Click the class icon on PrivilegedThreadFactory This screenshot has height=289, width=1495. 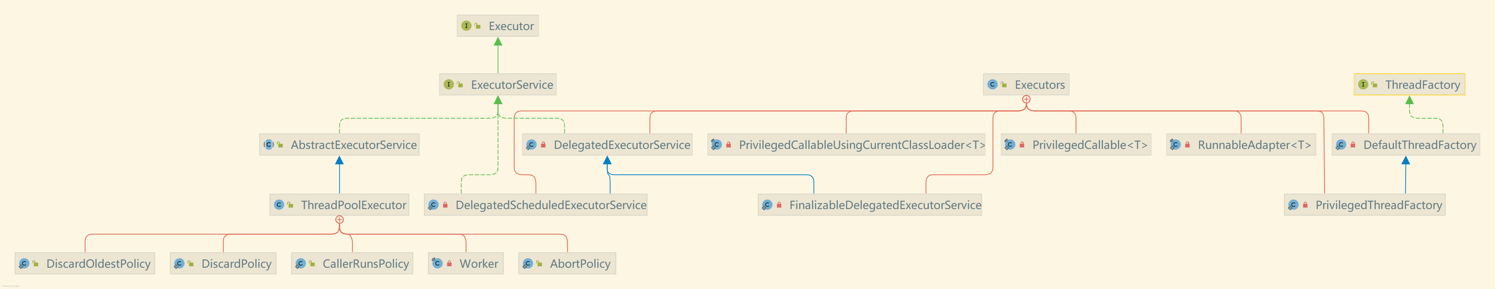point(1293,205)
